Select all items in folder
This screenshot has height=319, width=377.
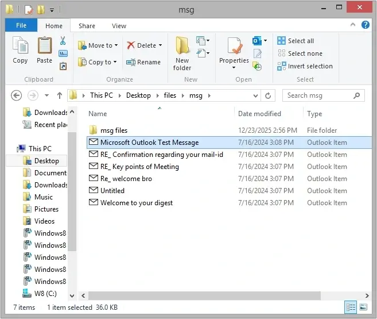click(x=296, y=41)
